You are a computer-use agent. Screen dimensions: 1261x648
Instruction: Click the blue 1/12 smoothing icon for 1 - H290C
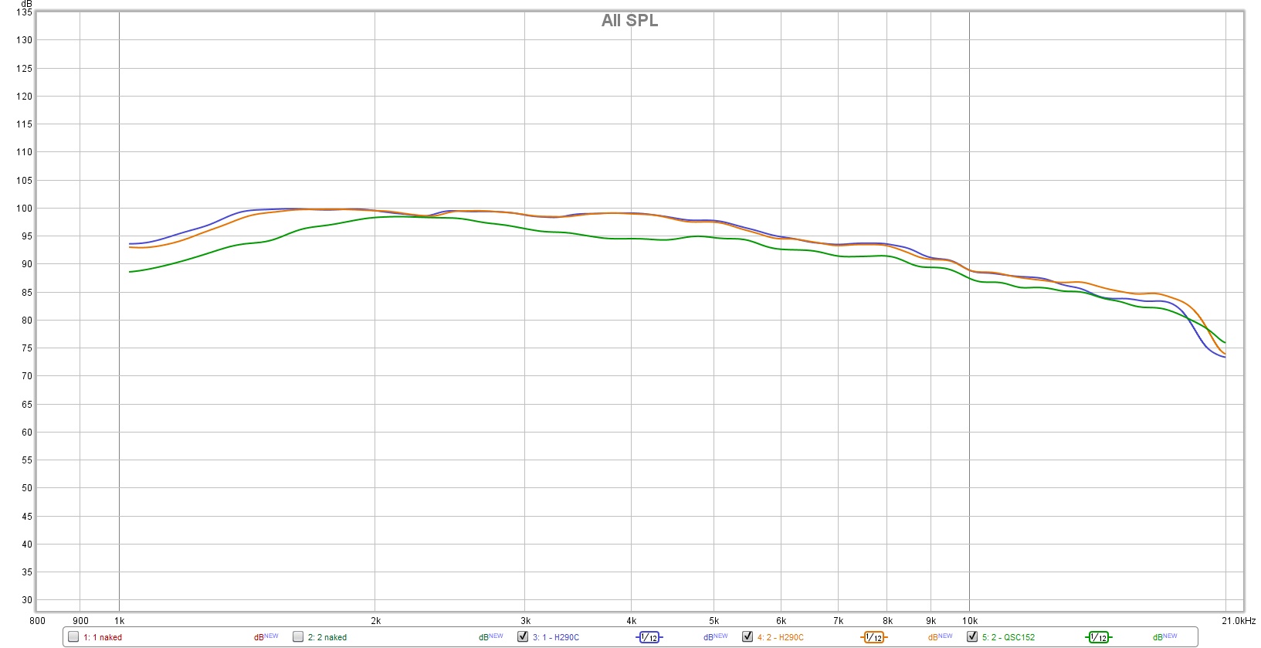(649, 637)
